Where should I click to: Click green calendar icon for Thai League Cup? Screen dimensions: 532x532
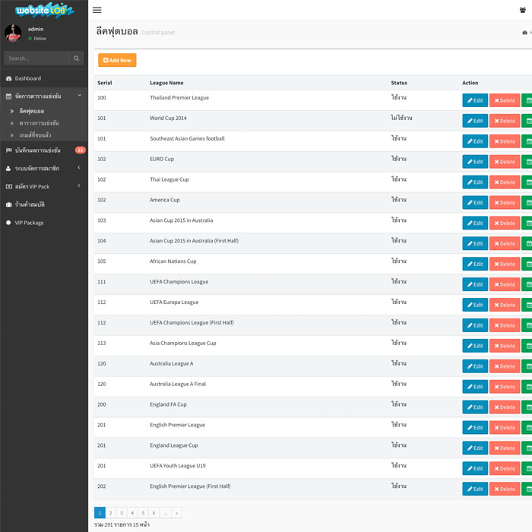527,182
